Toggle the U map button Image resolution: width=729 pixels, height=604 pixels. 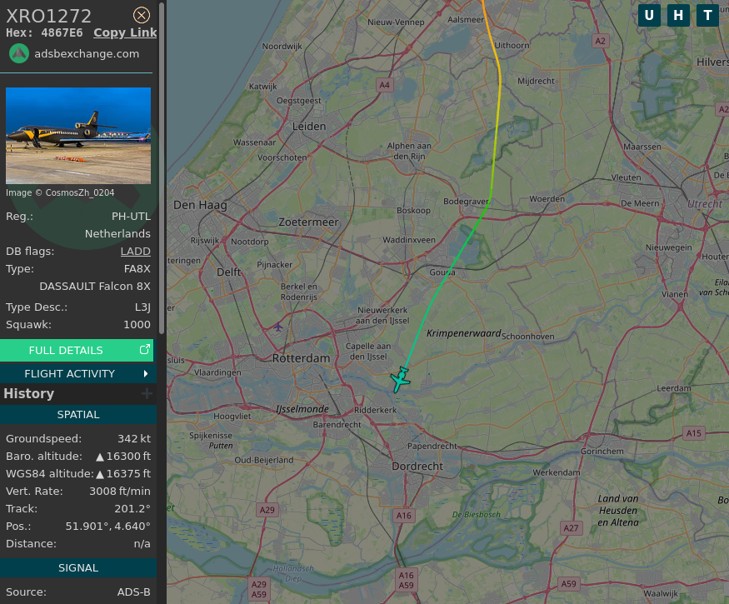tap(649, 15)
